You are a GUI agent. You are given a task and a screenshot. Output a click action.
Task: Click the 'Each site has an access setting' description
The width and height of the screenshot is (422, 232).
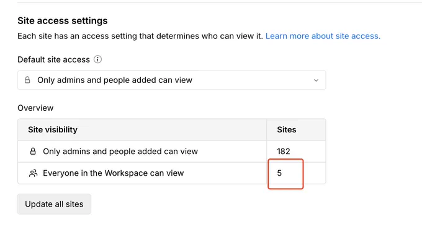[x=140, y=36]
